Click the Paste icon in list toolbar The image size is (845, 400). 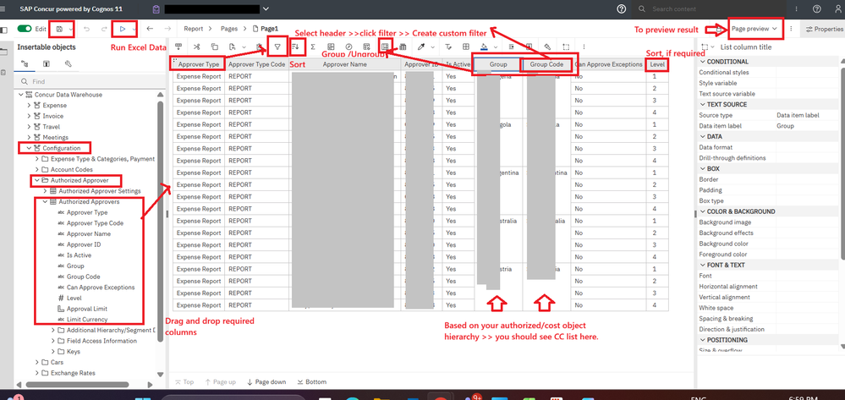click(232, 47)
